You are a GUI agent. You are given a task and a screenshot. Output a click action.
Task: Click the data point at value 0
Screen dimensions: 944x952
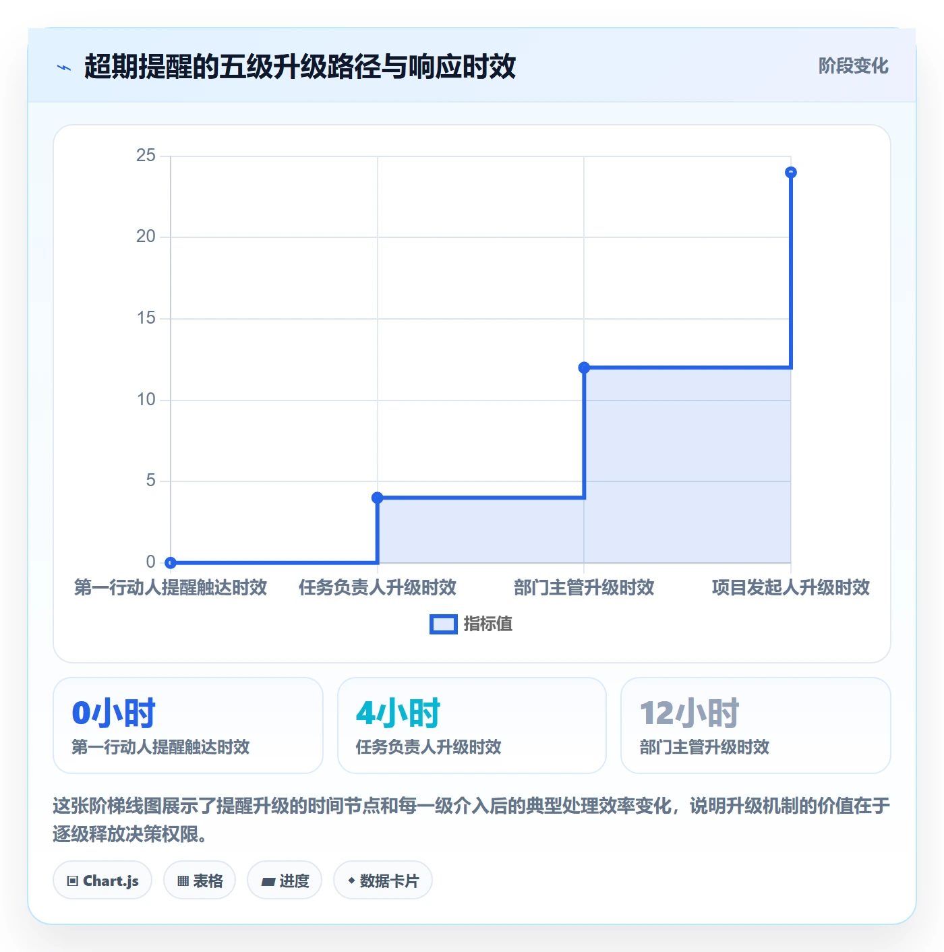171,562
